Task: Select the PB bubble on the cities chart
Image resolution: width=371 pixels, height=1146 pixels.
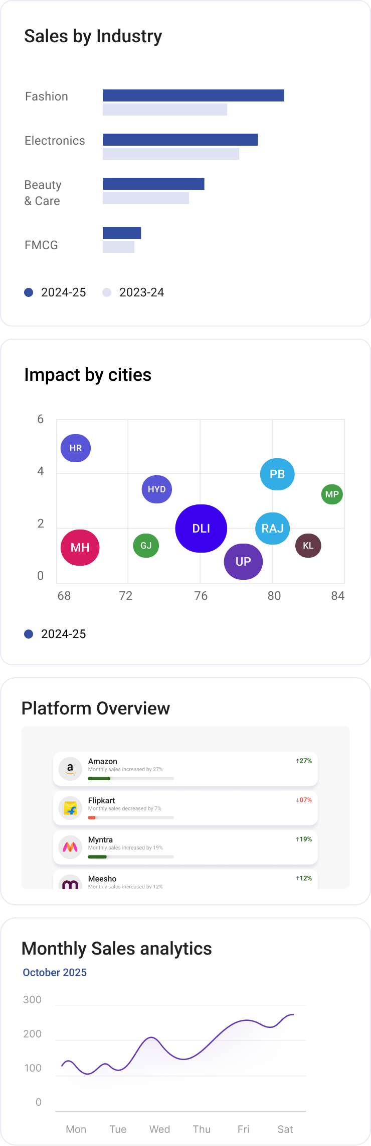Action: [x=277, y=474]
